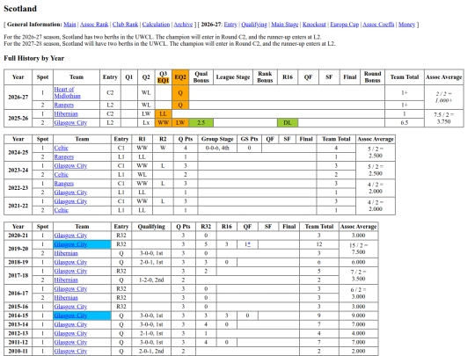Open the Assoc Coeffs link

tap(378, 25)
